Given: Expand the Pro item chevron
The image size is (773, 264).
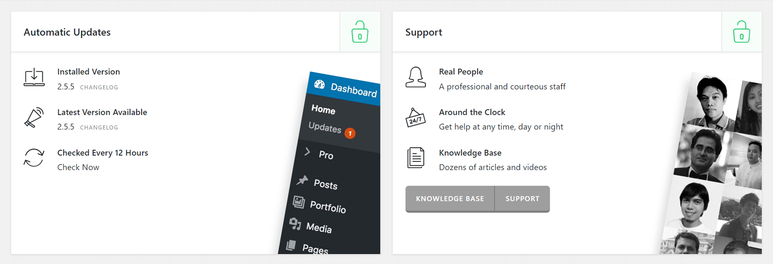Looking at the screenshot, I should [x=308, y=152].
